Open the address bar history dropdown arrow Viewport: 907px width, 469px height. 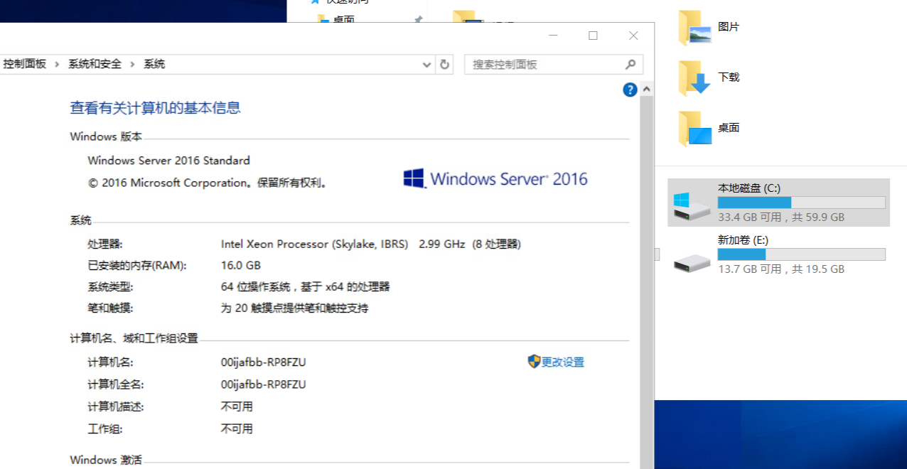point(427,64)
